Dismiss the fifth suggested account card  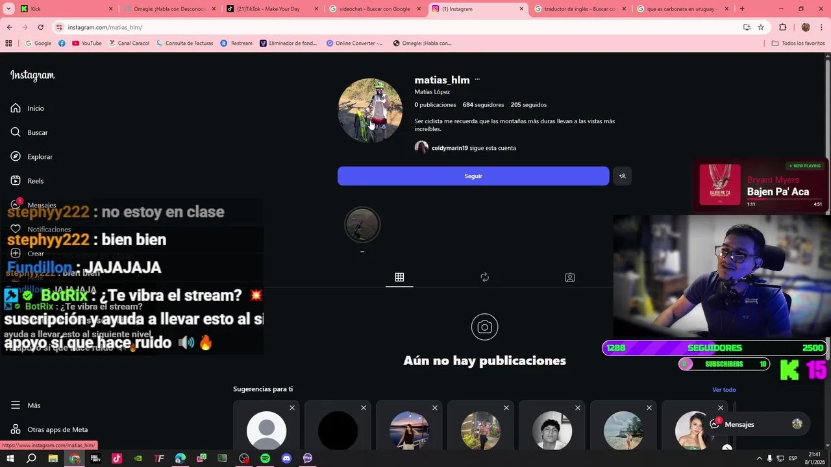(578, 408)
